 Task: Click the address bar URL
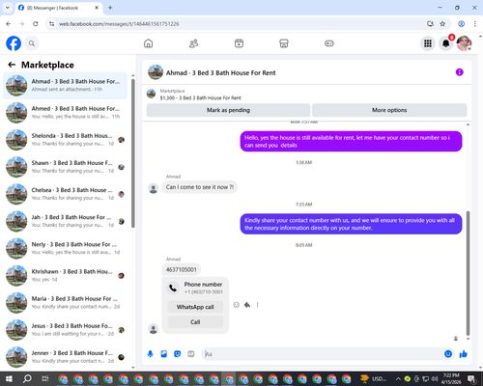pos(119,24)
